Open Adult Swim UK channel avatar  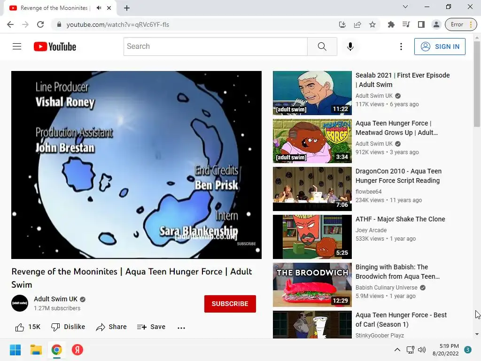coord(20,303)
